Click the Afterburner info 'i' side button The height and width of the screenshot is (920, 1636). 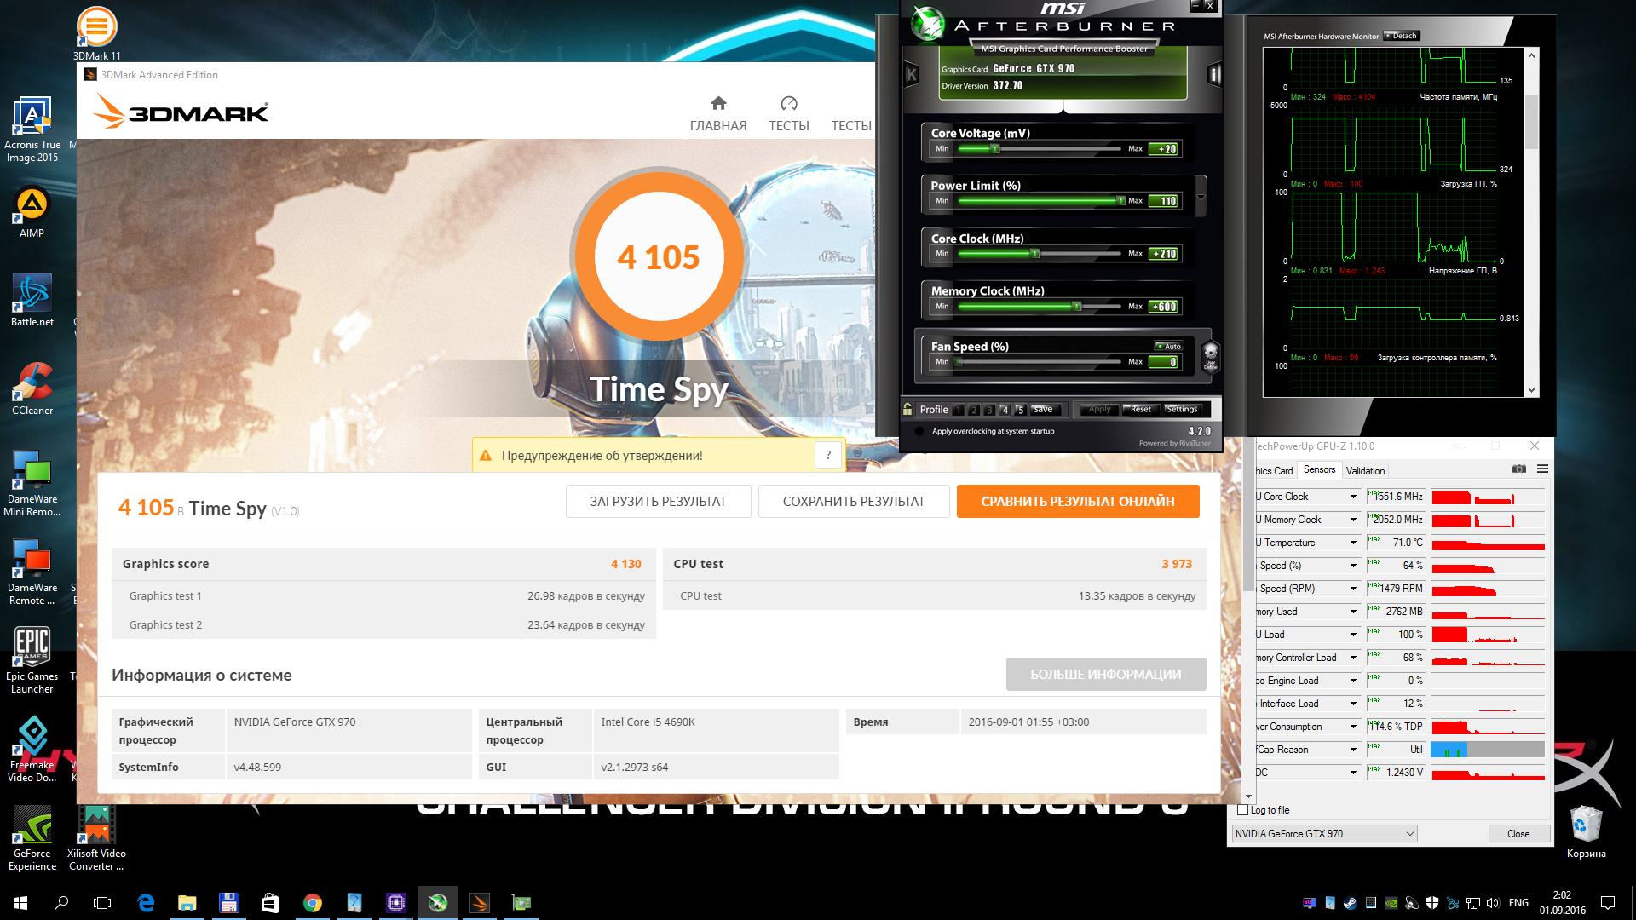coord(1214,75)
